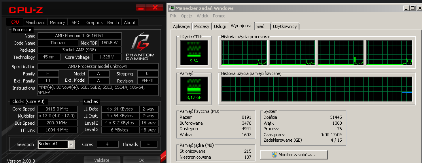Open the Opcje menu in Task Manager
422x163 pixels.
186,16
